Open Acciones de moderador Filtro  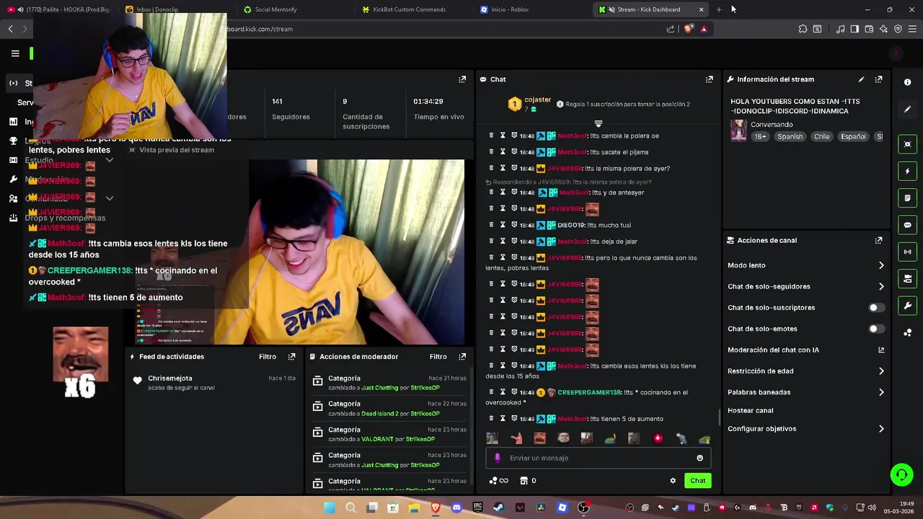[438, 357]
